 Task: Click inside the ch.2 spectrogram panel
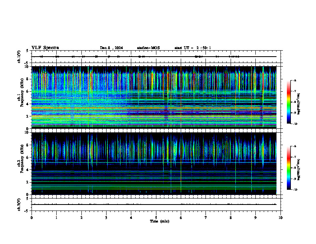coord(154,163)
